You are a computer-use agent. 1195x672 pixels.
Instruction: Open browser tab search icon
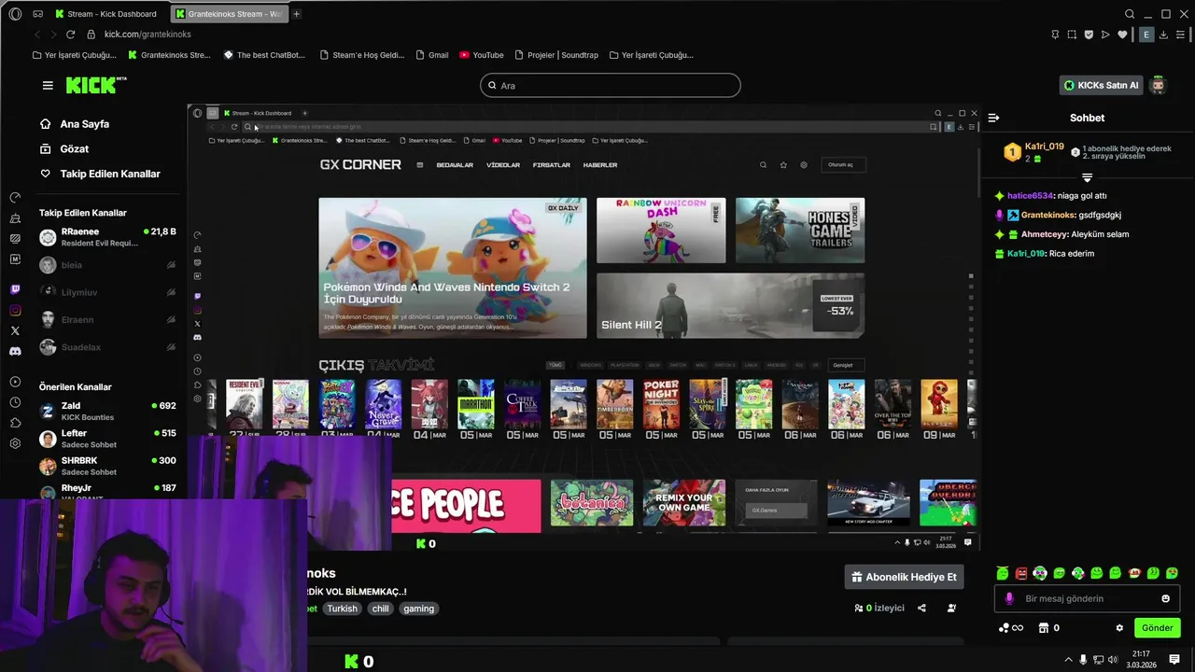(1130, 14)
